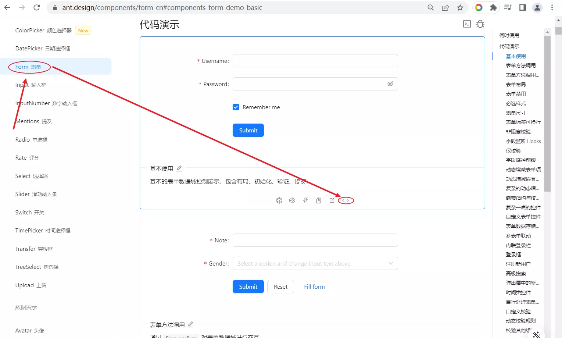The height and width of the screenshot is (338, 562).
Task: Open Avatar 头像 in sidebar
Action: pos(30,330)
